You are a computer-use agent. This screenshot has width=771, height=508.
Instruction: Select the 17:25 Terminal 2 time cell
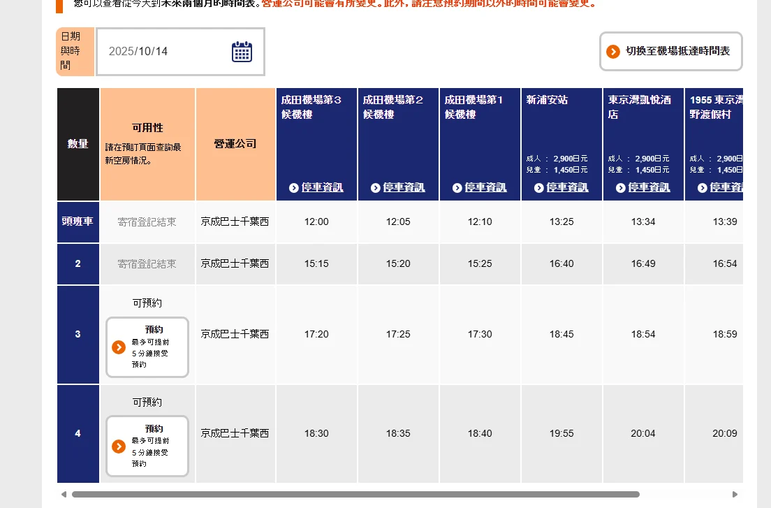[398, 335]
